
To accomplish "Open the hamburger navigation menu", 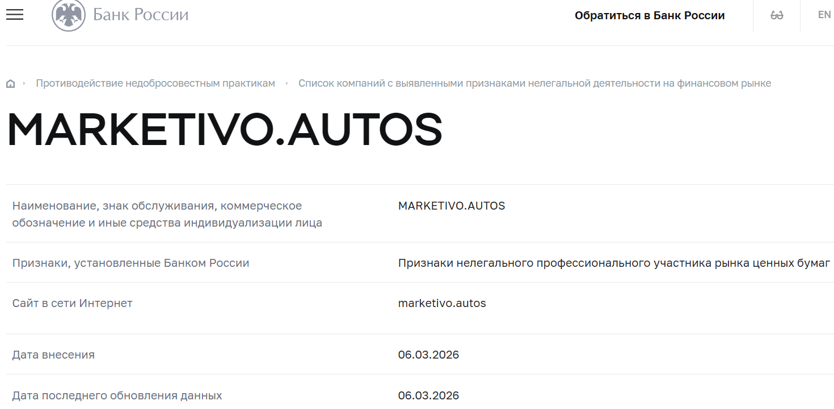I will click(x=14, y=15).
